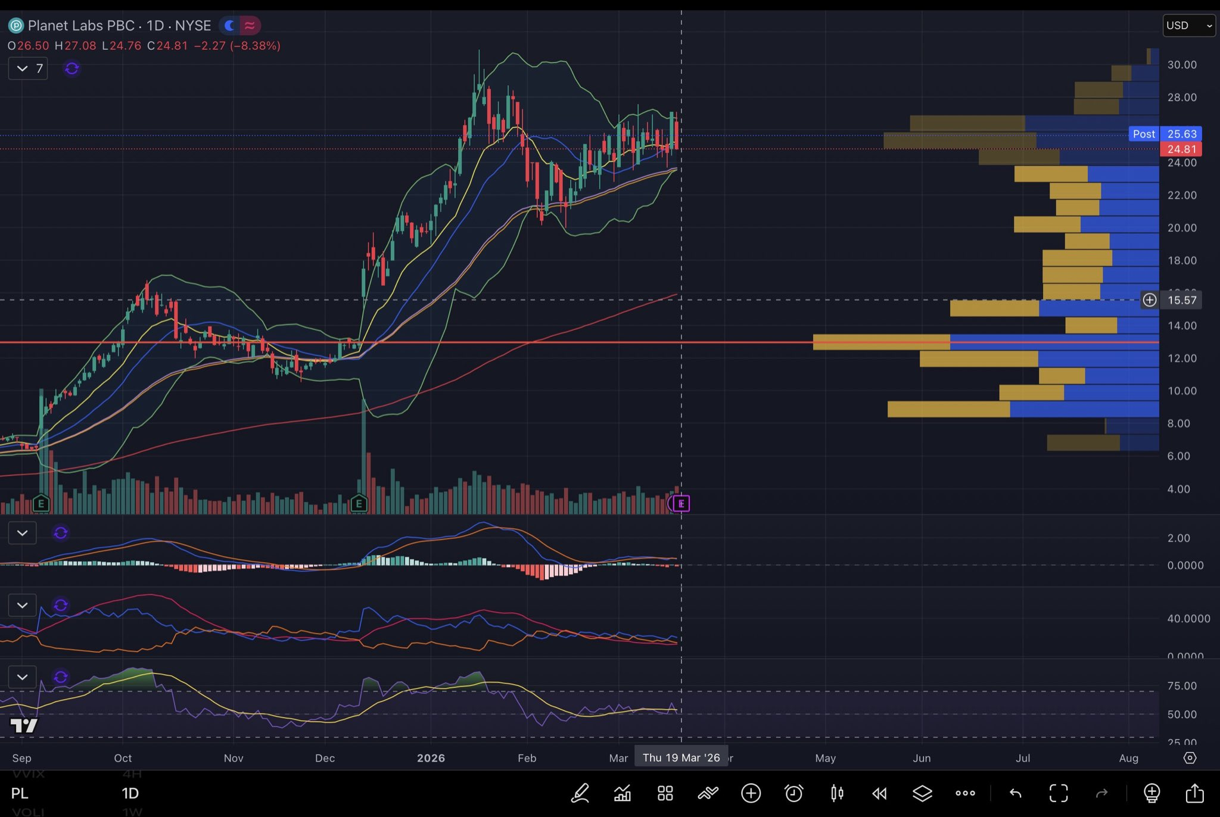Toggle the red approximate-data indicator badge
The height and width of the screenshot is (817, 1220).
point(250,26)
